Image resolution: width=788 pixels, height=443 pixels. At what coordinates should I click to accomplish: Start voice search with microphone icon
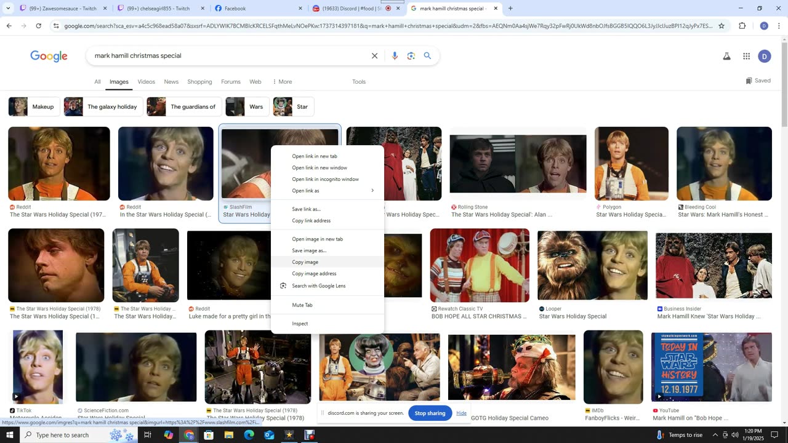point(395,56)
